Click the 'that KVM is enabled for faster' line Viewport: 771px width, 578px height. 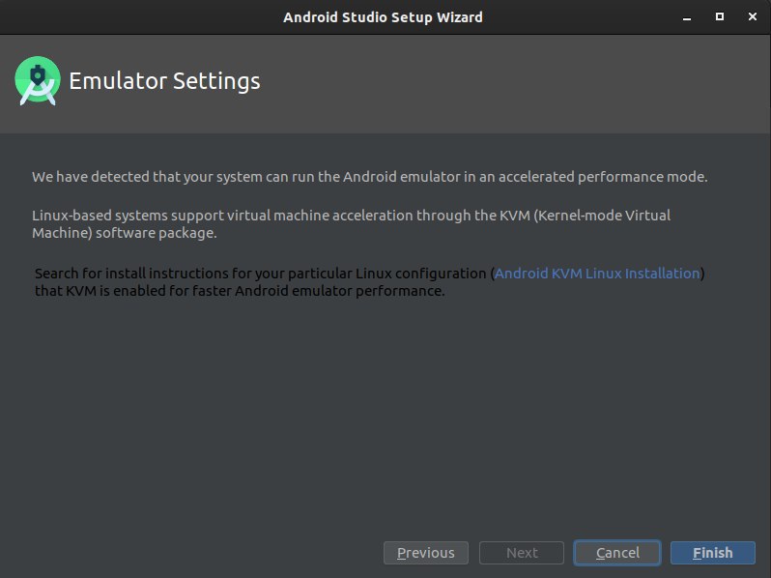coord(240,291)
